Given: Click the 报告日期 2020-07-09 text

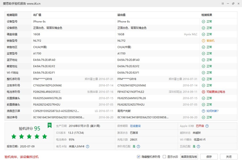Looking at the screenshot, I should [21, 146].
